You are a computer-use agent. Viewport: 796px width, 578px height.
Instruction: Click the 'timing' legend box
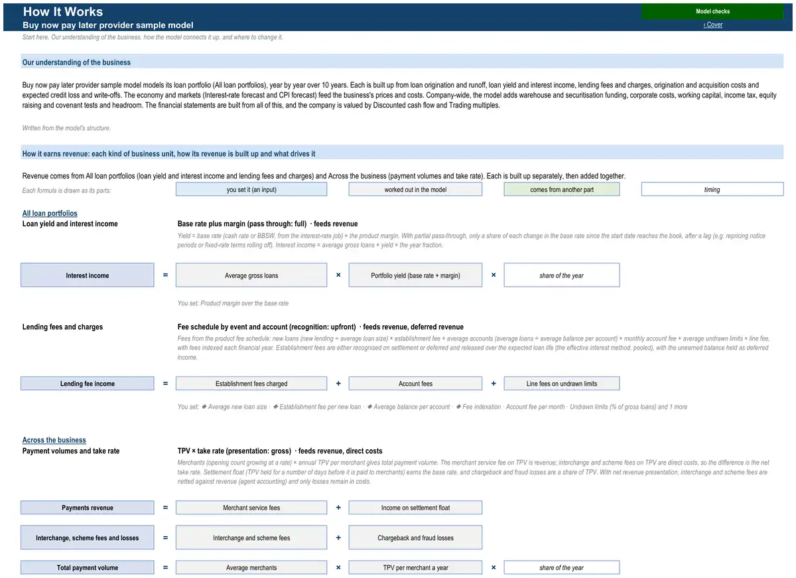[712, 189]
